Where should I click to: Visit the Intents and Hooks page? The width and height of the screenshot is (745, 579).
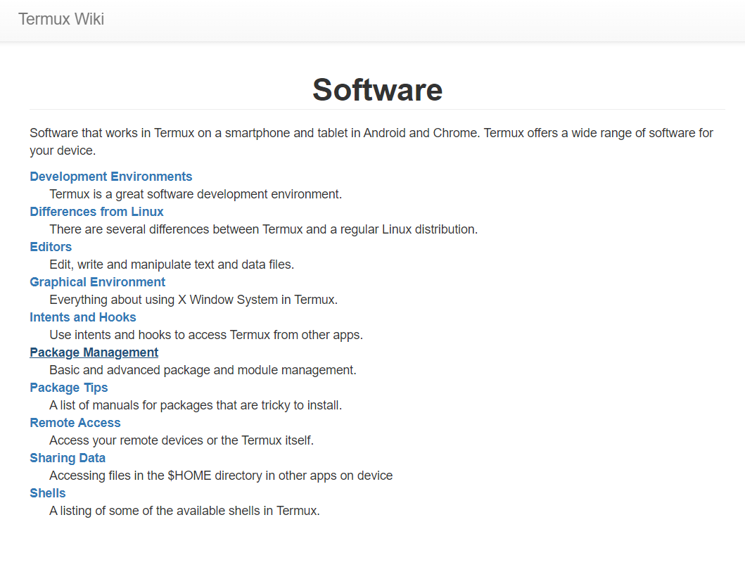pos(83,317)
